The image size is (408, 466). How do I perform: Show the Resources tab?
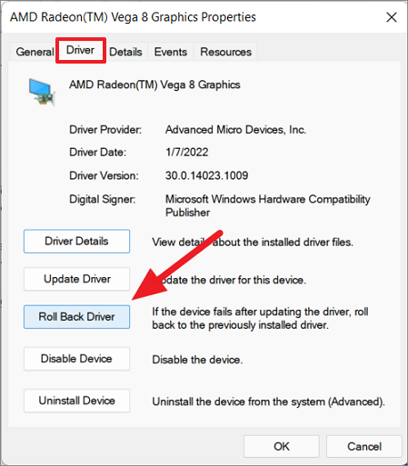225,52
